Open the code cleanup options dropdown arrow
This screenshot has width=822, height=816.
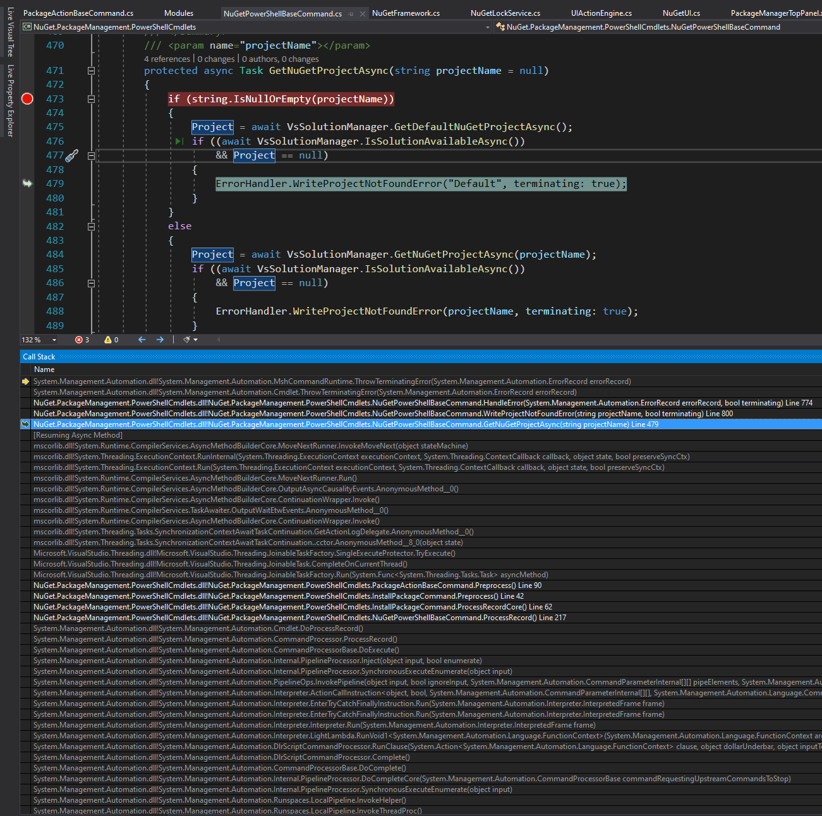(x=195, y=339)
